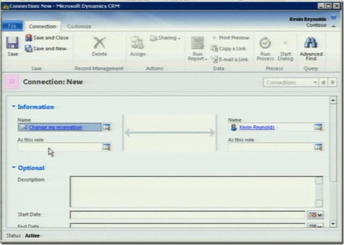Click lookup icon beside Kevin Reynolds

tap(318, 127)
